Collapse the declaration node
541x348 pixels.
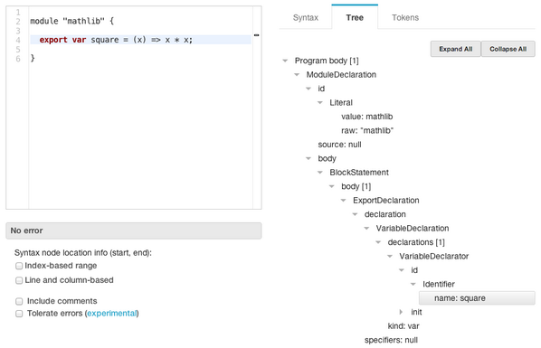point(355,214)
